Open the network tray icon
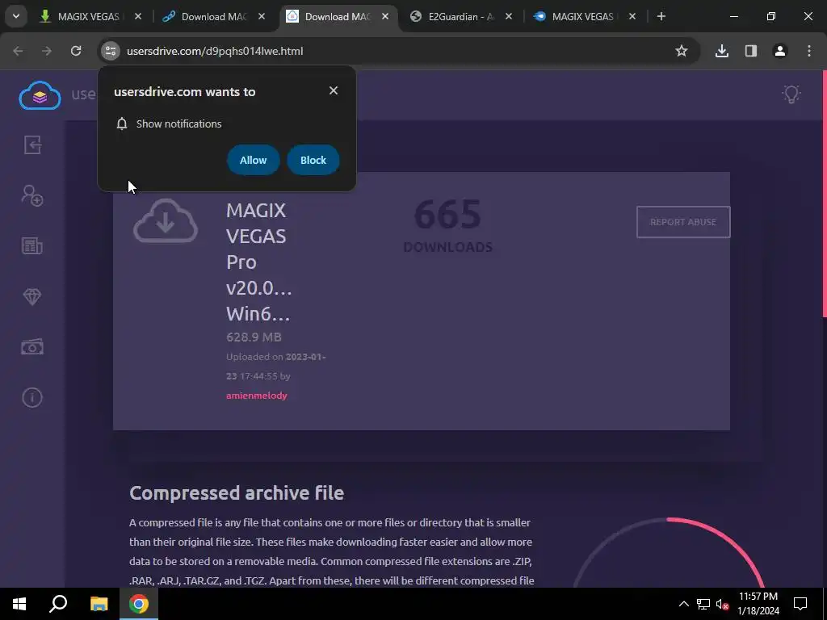Viewport: 827px width, 620px height. click(x=703, y=604)
